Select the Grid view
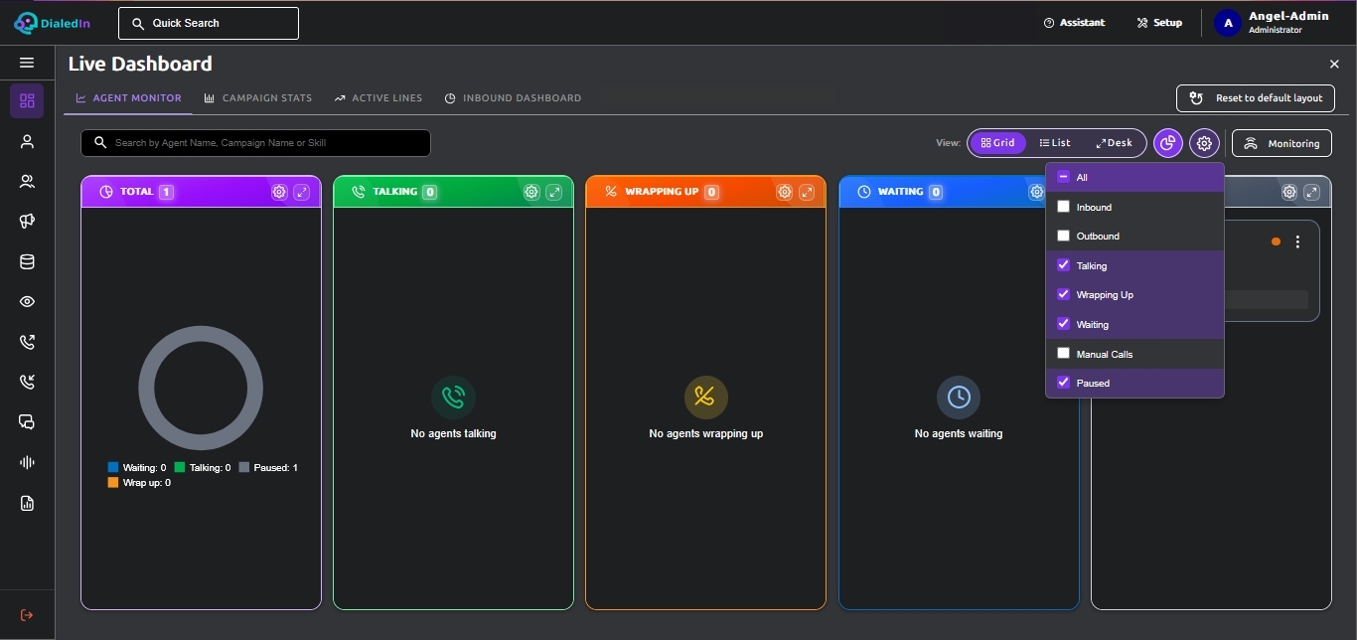1357x640 pixels. coord(997,143)
